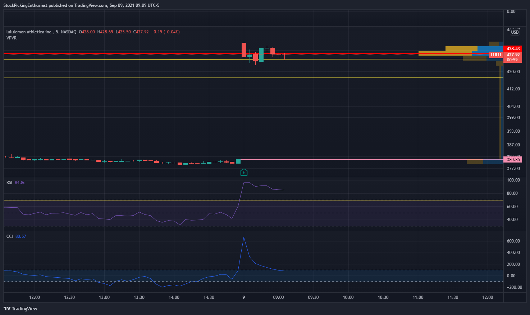The image size is (530, 315).
Task: Click the 14:00 time axis label
Action: 174,297
